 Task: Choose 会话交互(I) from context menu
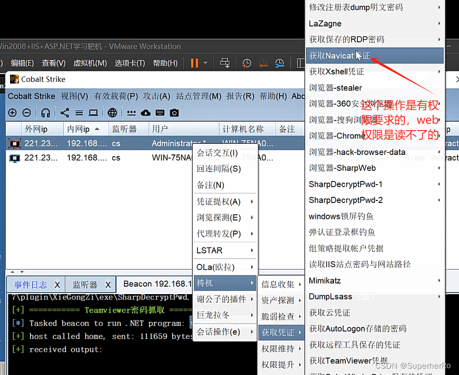pos(225,153)
